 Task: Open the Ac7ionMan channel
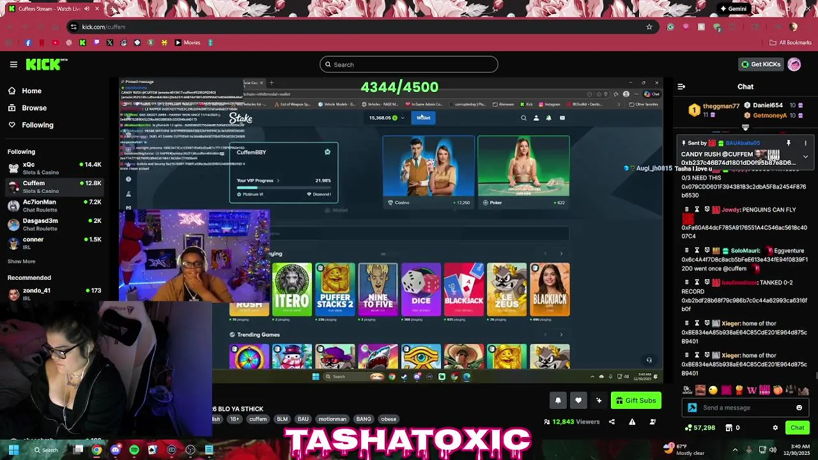pos(54,205)
